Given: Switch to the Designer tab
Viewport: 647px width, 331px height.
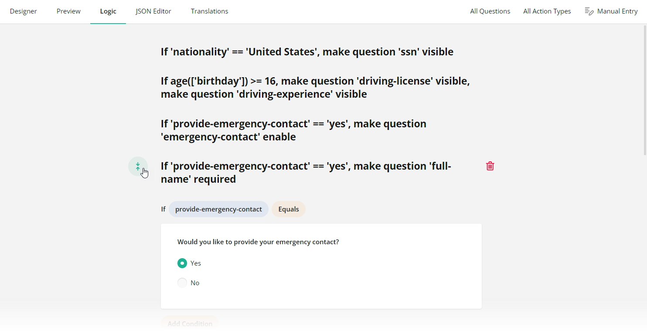Looking at the screenshot, I should [x=23, y=11].
